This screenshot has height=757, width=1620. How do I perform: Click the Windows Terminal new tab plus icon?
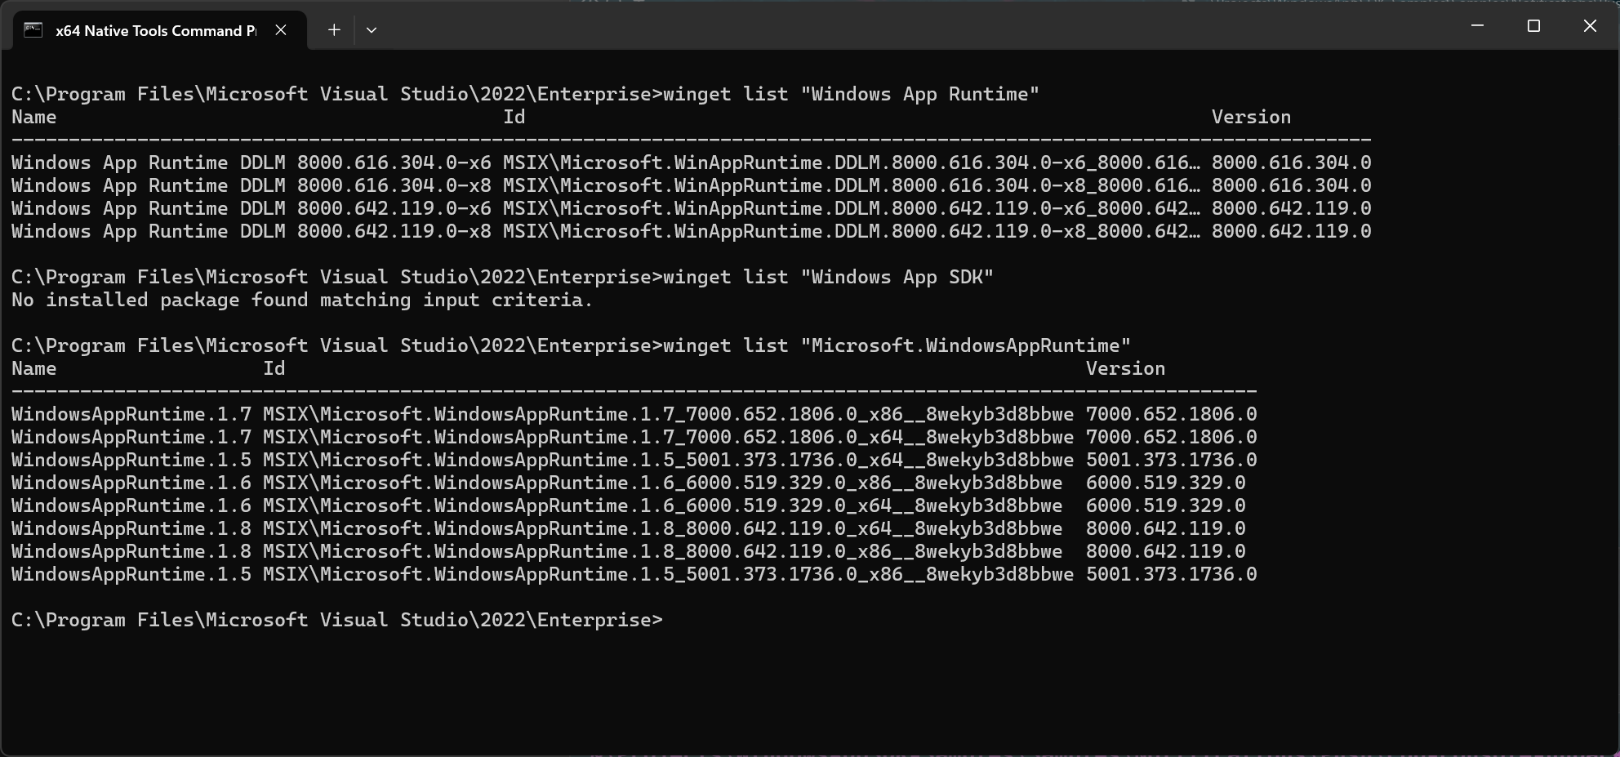tap(333, 29)
